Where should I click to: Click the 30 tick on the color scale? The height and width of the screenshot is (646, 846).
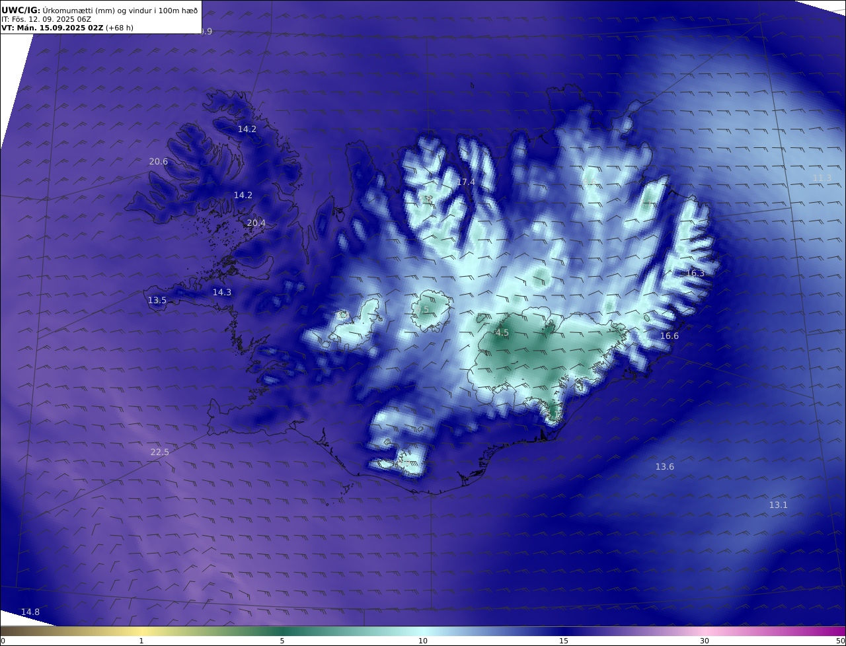point(705,641)
